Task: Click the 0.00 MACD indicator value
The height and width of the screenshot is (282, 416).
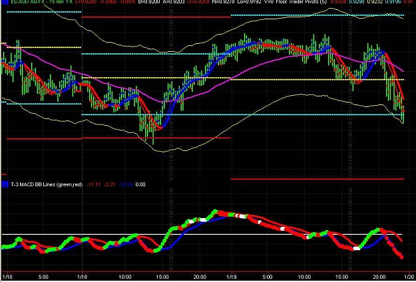Action: (140, 184)
